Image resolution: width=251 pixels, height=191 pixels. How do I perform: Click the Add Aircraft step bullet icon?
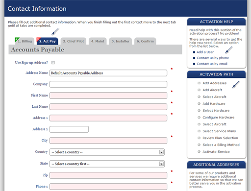point(199,90)
